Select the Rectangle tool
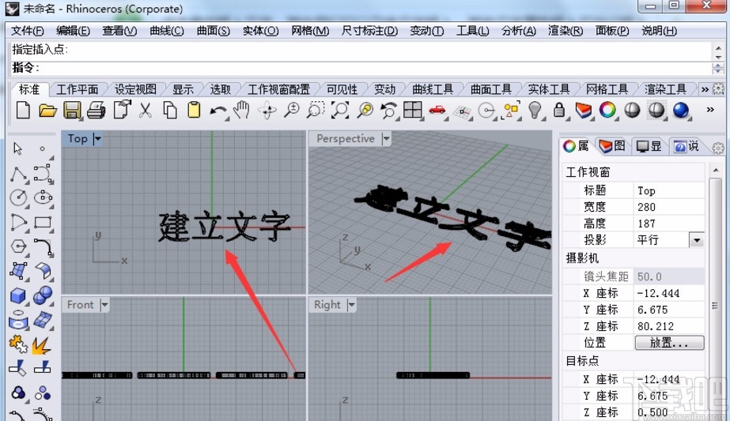 [43, 223]
